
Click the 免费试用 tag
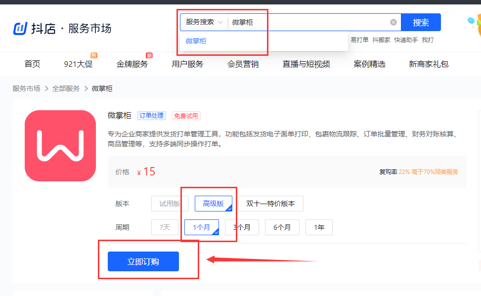click(186, 116)
